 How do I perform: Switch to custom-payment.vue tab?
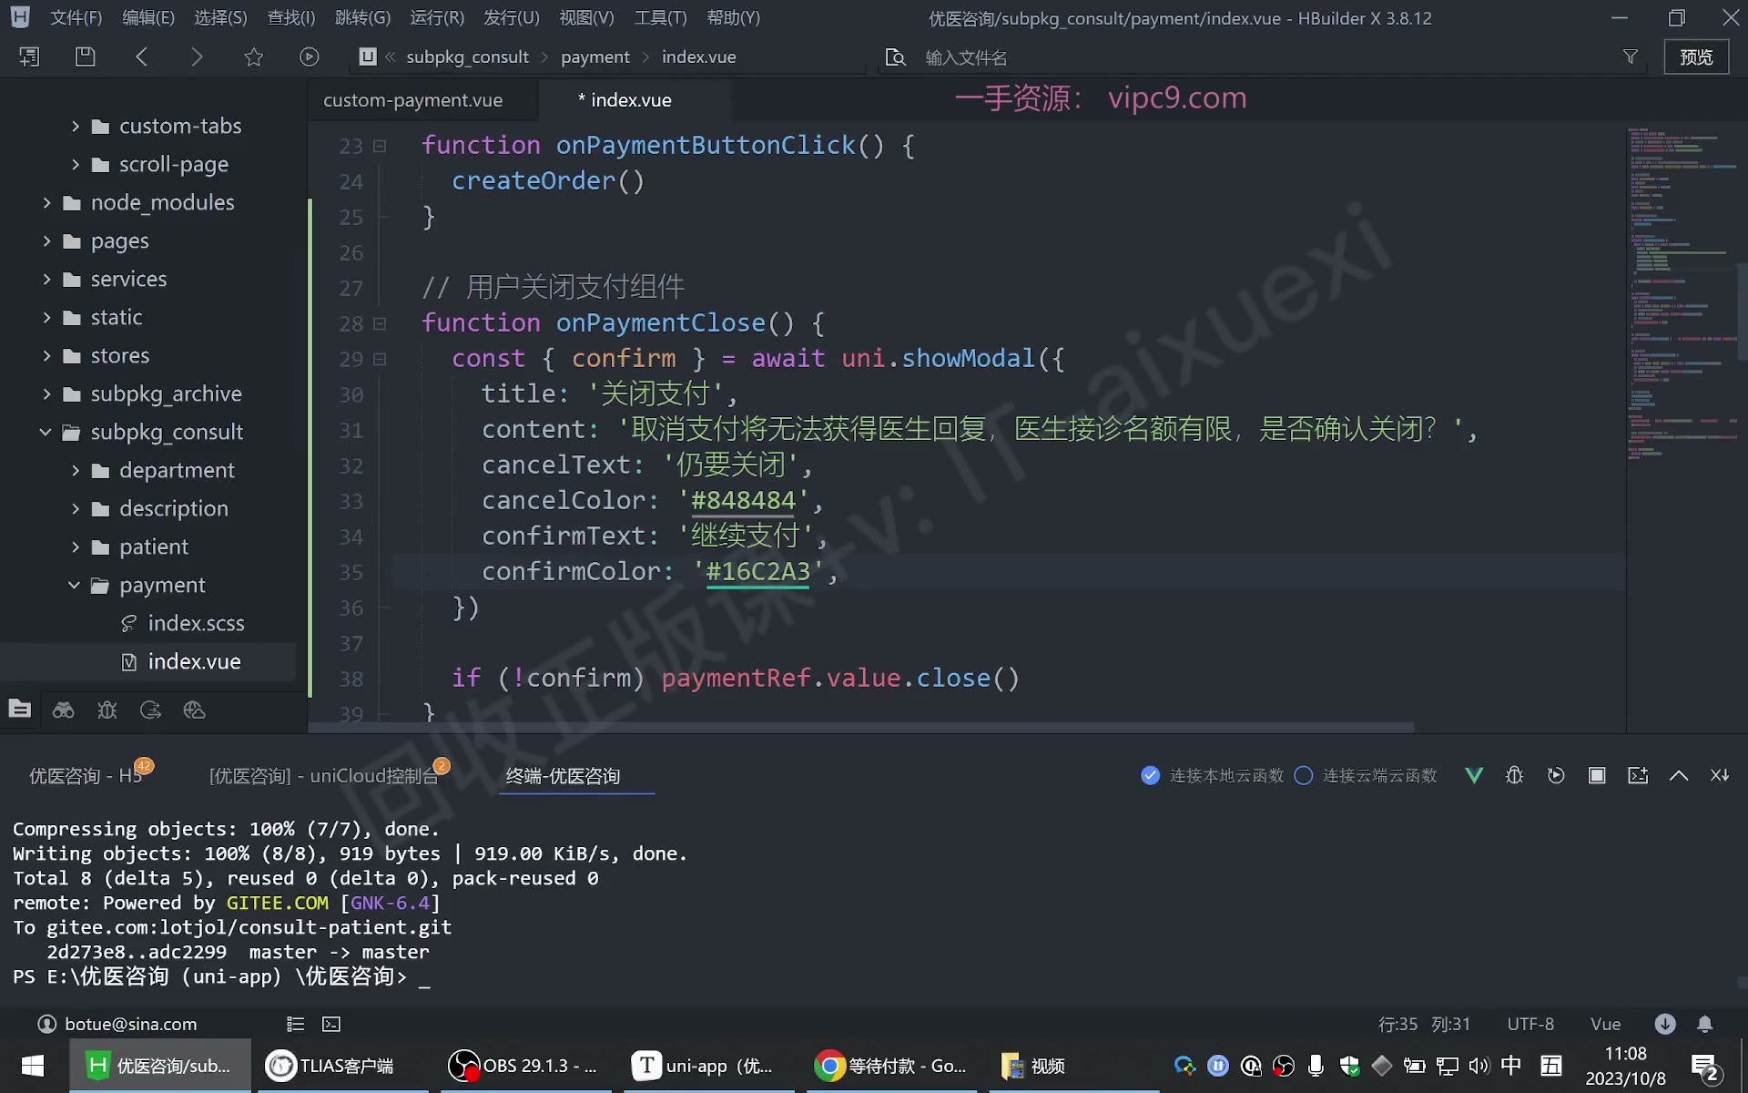(x=412, y=100)
